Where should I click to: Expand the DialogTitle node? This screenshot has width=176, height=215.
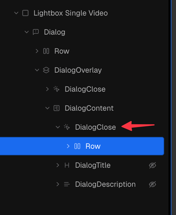[58, 165]
